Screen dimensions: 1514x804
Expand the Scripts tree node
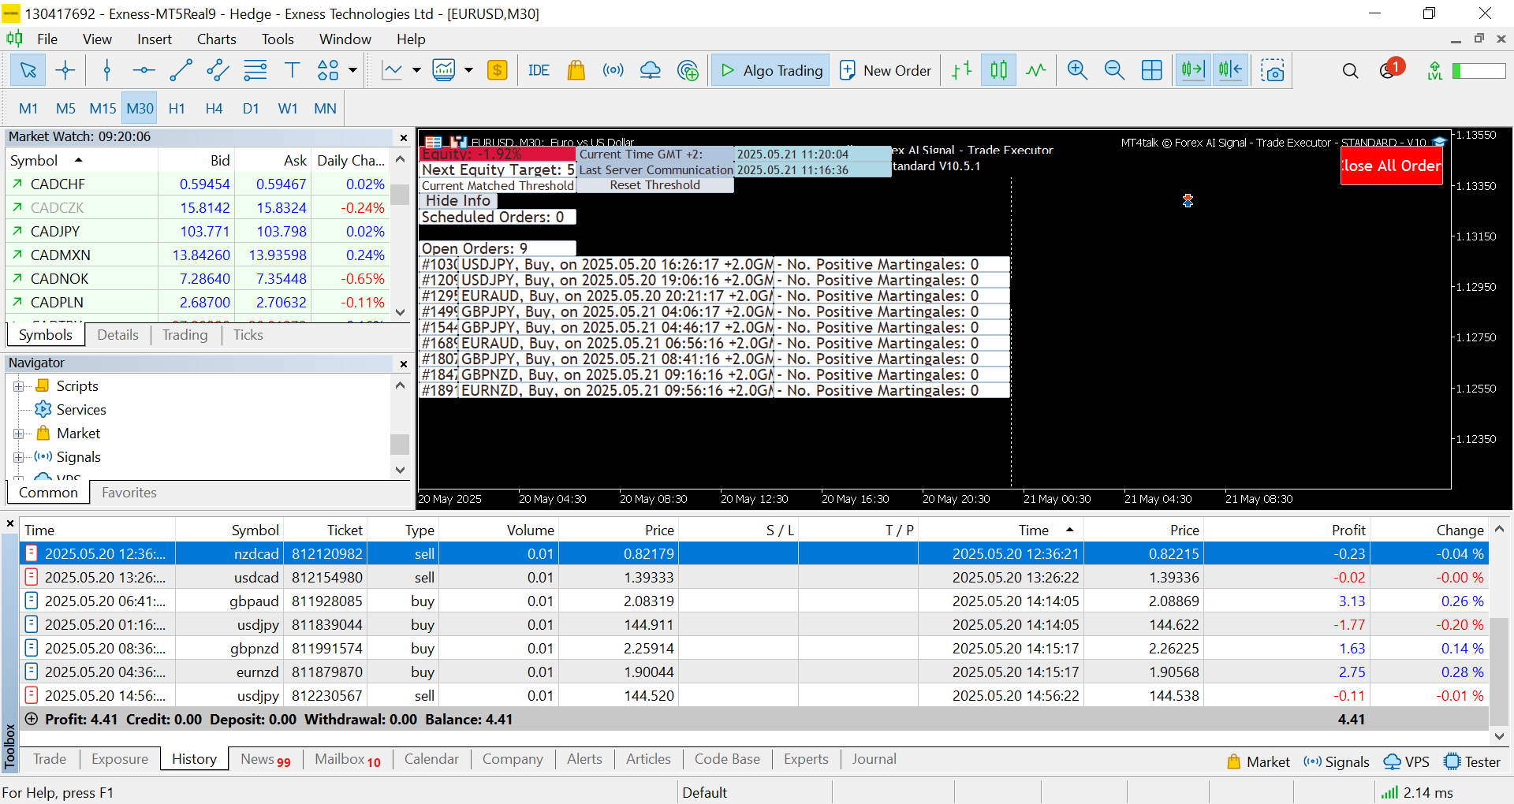[x=19, y=386]
